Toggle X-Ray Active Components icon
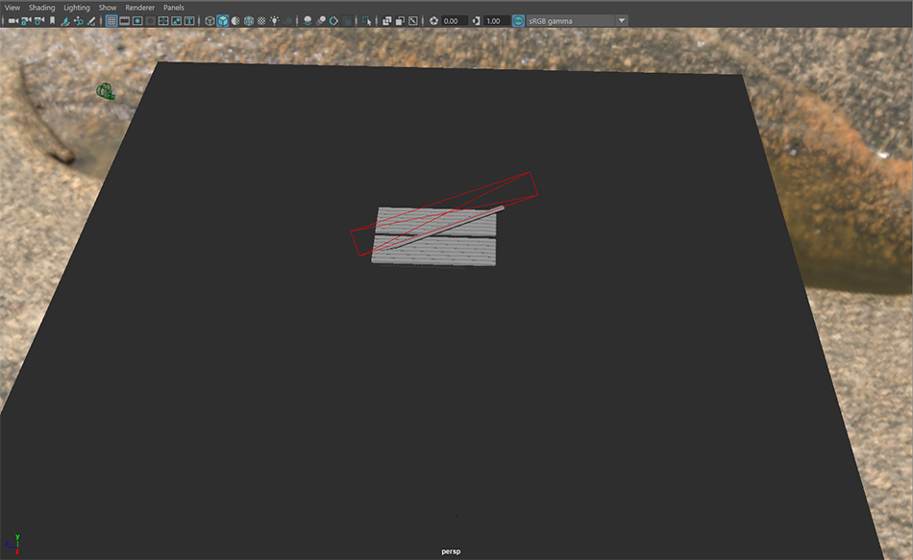Image resolution: width=913 pixels, height=560 pixels. [400, 21]
